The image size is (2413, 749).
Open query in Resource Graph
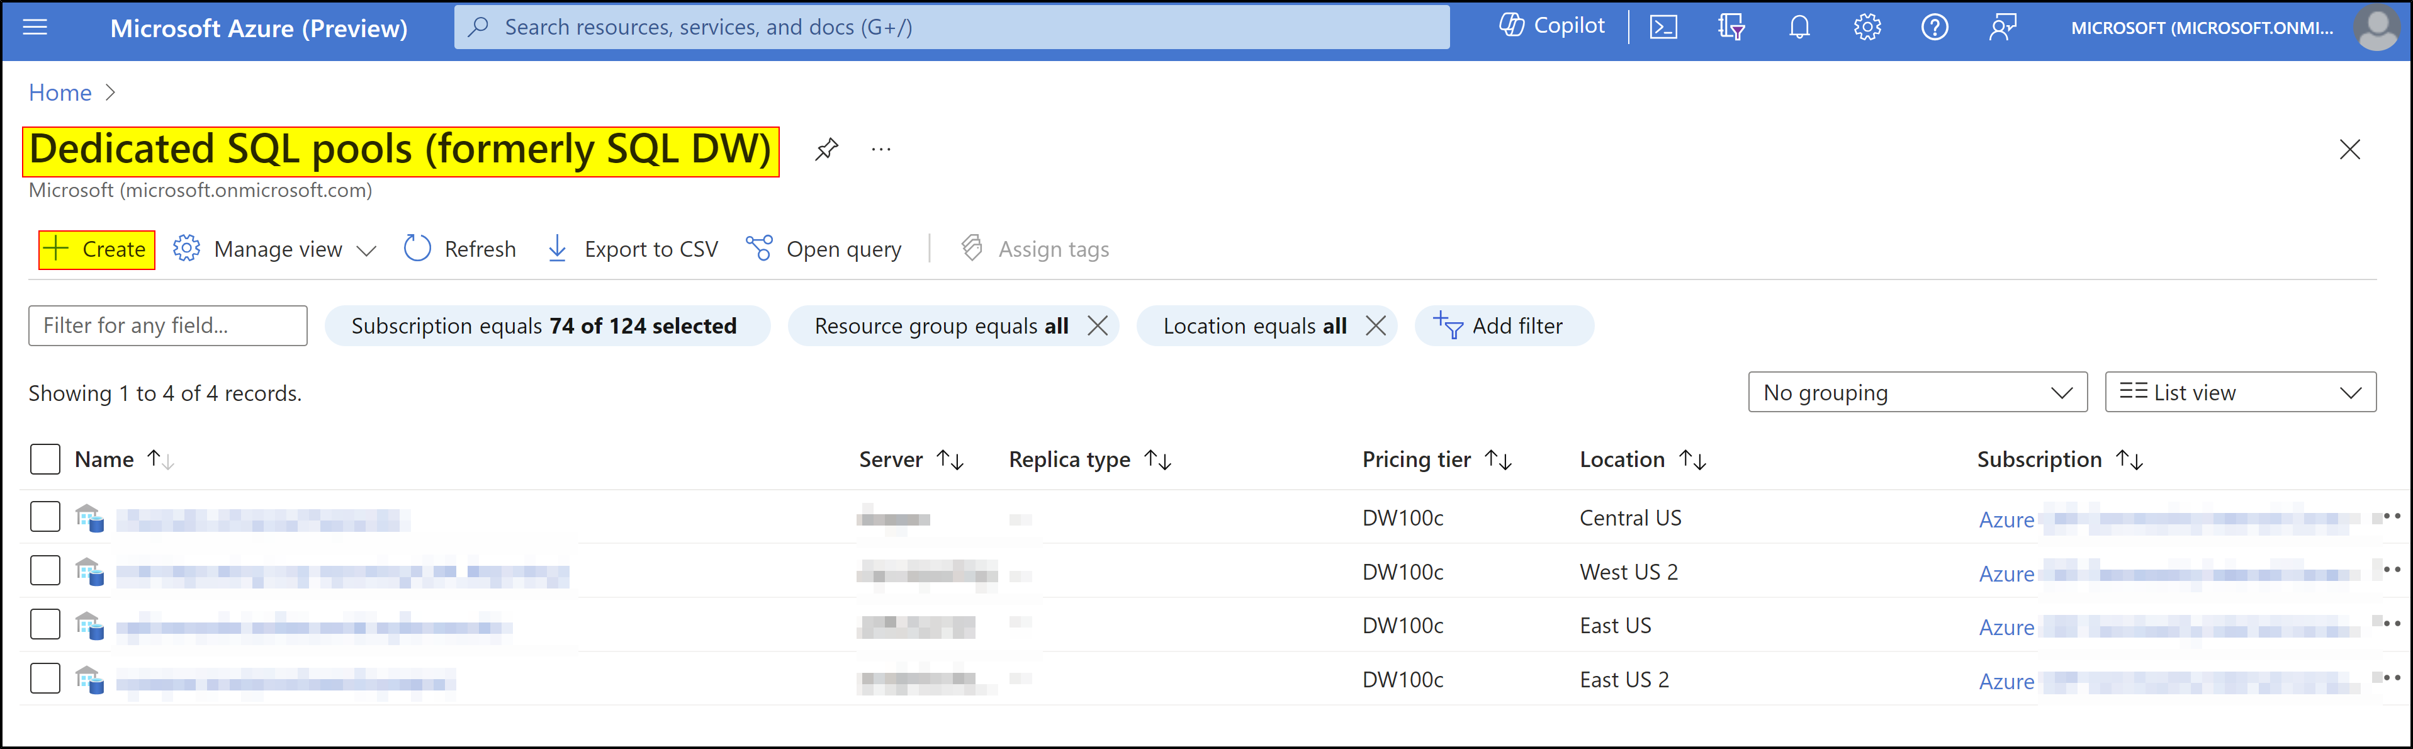click(x=823, y=249)
